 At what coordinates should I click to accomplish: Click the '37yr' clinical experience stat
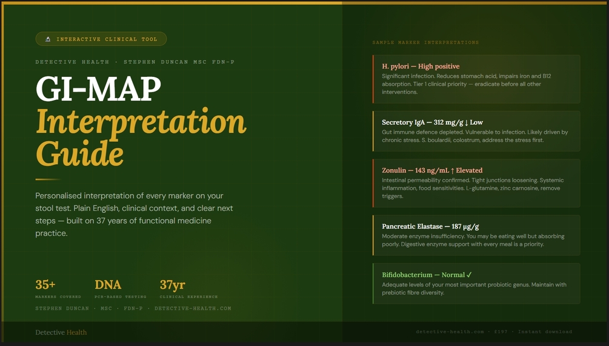tap(173, 285)
